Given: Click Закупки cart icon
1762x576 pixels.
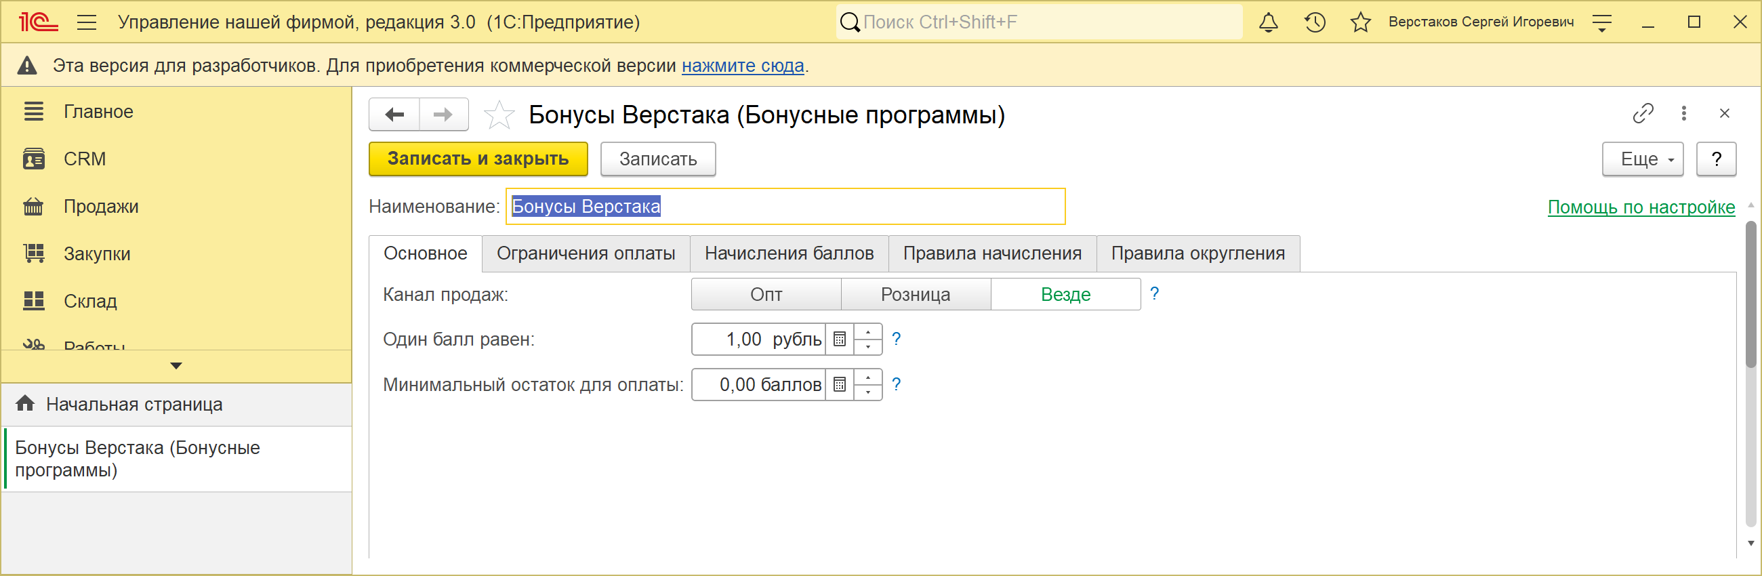Looking at the screenshot, I should (x=33, y=253).
